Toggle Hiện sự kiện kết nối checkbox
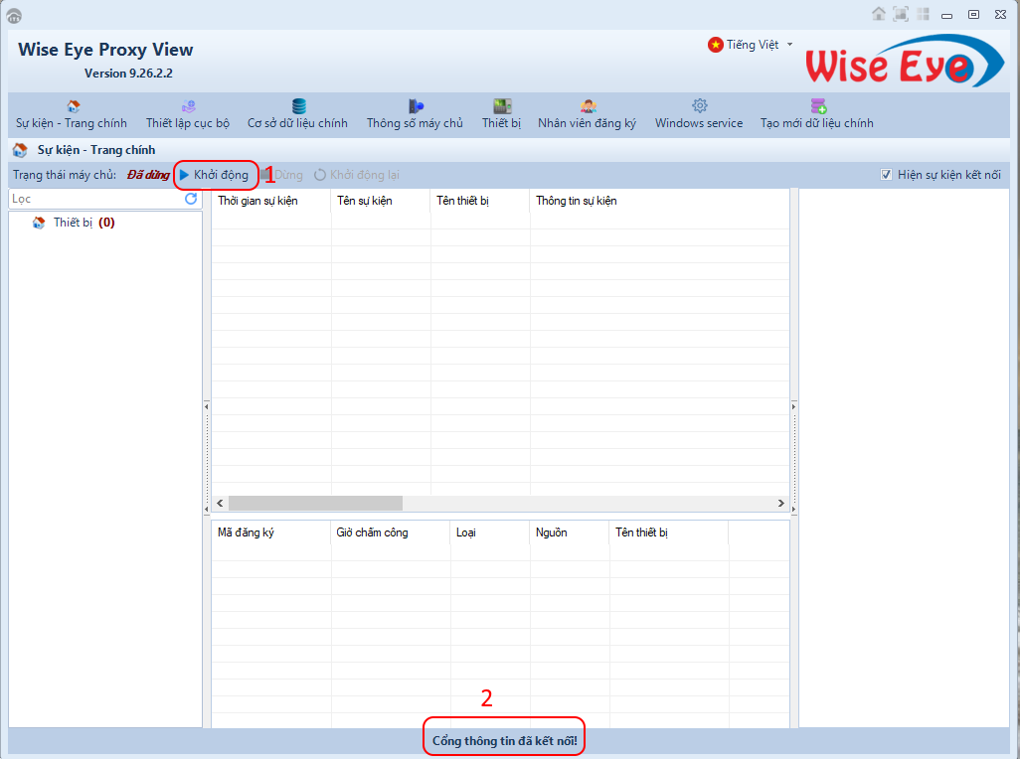1020x759 pixels. pos(886,175)
